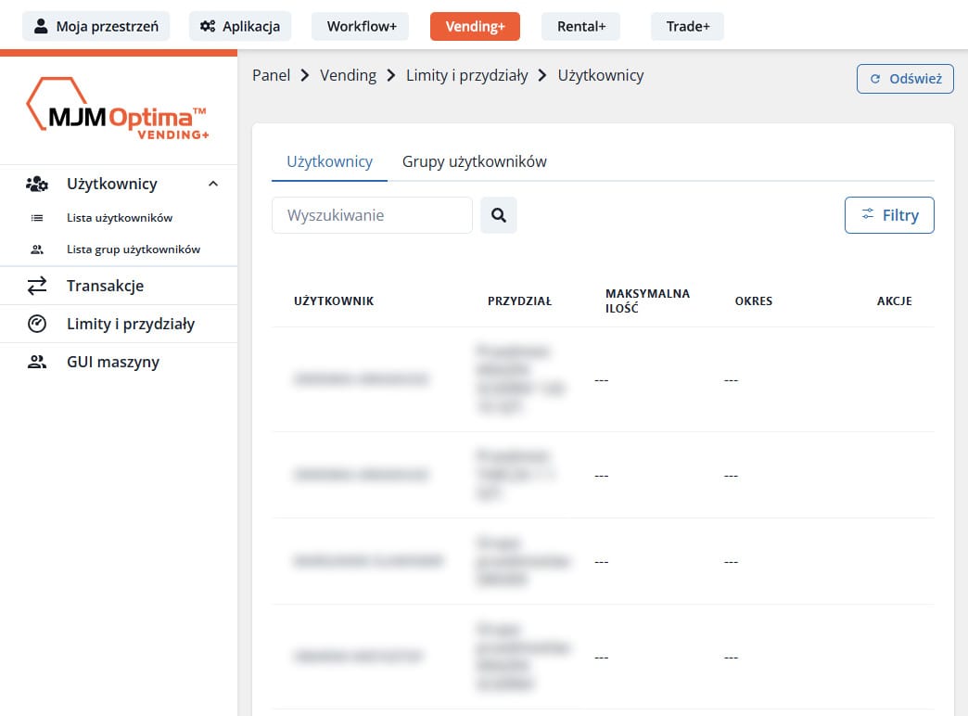Click the list icon beside Lista użytkowników

(37, 218)
